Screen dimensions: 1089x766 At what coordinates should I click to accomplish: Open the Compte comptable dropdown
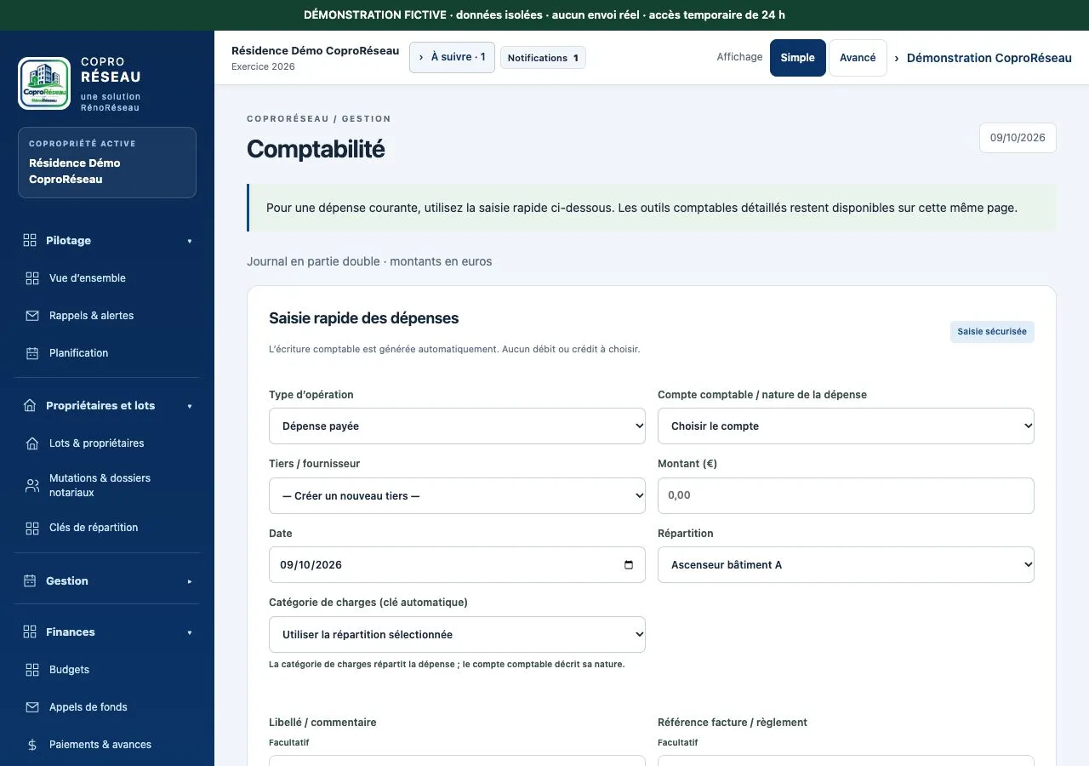pyautogui.click(x=846, y=426)
